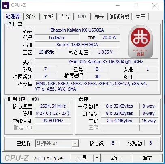Click the Ver. 1.91.0.x64 version text
Screen dimensions: 165x164
tap(49, 158)
